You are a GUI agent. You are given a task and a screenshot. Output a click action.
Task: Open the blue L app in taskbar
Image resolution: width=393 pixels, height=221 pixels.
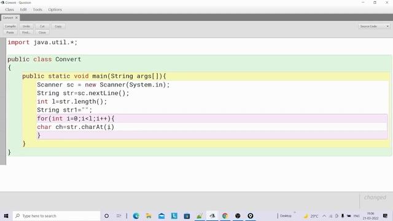click(174, 215)
